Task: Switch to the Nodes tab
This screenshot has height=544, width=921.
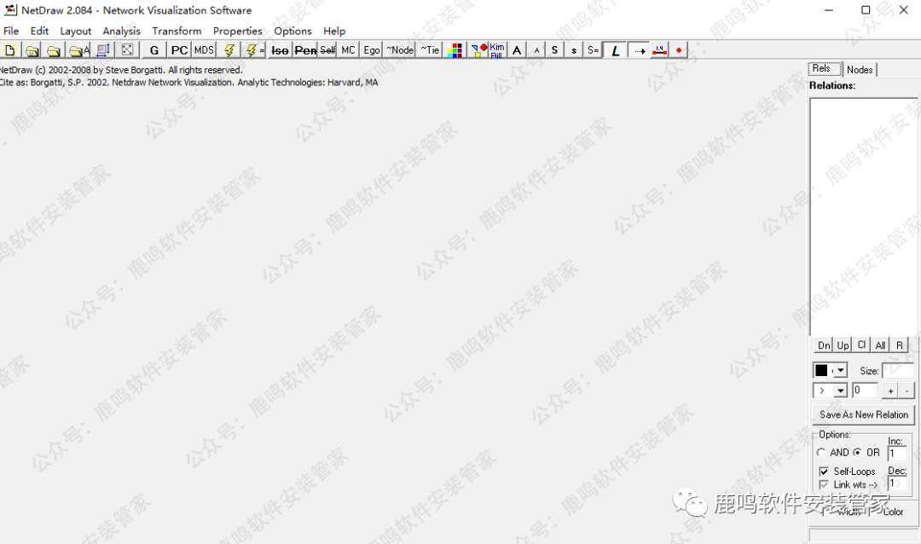Action: (860, 70)
